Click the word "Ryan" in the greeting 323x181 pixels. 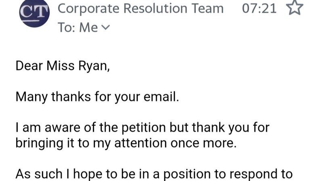94,66
